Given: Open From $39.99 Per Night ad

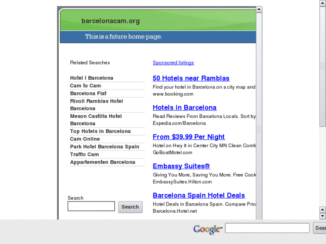Looking at the screenshot, I should (x=189, y=137).
